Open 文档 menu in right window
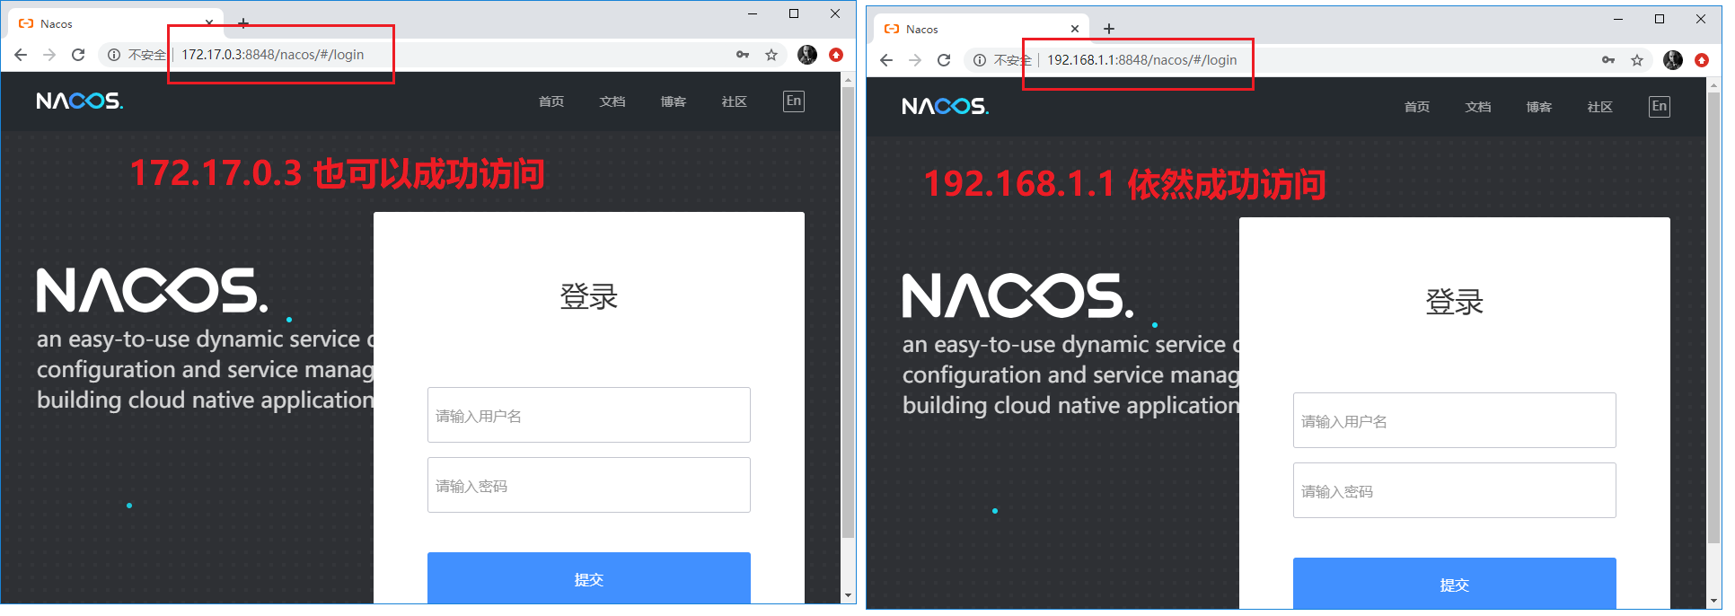1735x616 pixels. pyautogui.click(x=1478, y=107)
